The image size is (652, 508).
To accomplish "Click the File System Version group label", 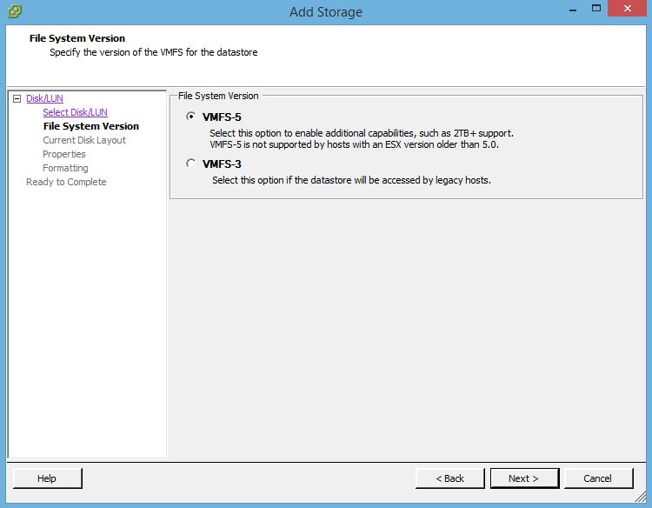I will pos(218,96).
